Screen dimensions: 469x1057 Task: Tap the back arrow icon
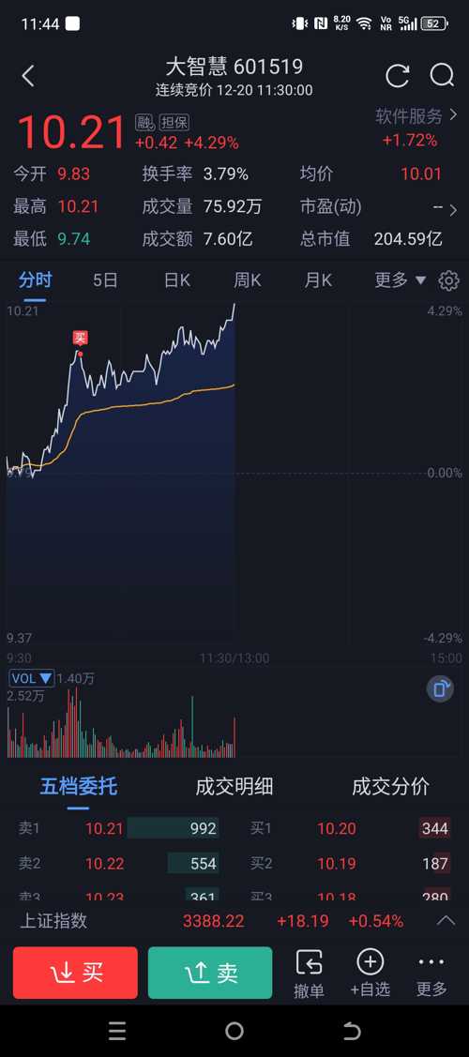point(27,76)
